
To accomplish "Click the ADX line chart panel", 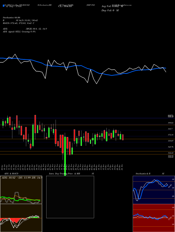I will 21,190.
